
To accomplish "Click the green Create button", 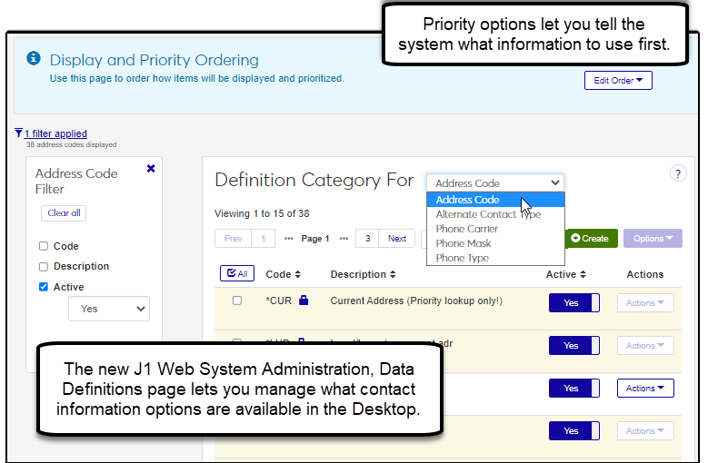I will click(591, 239).
